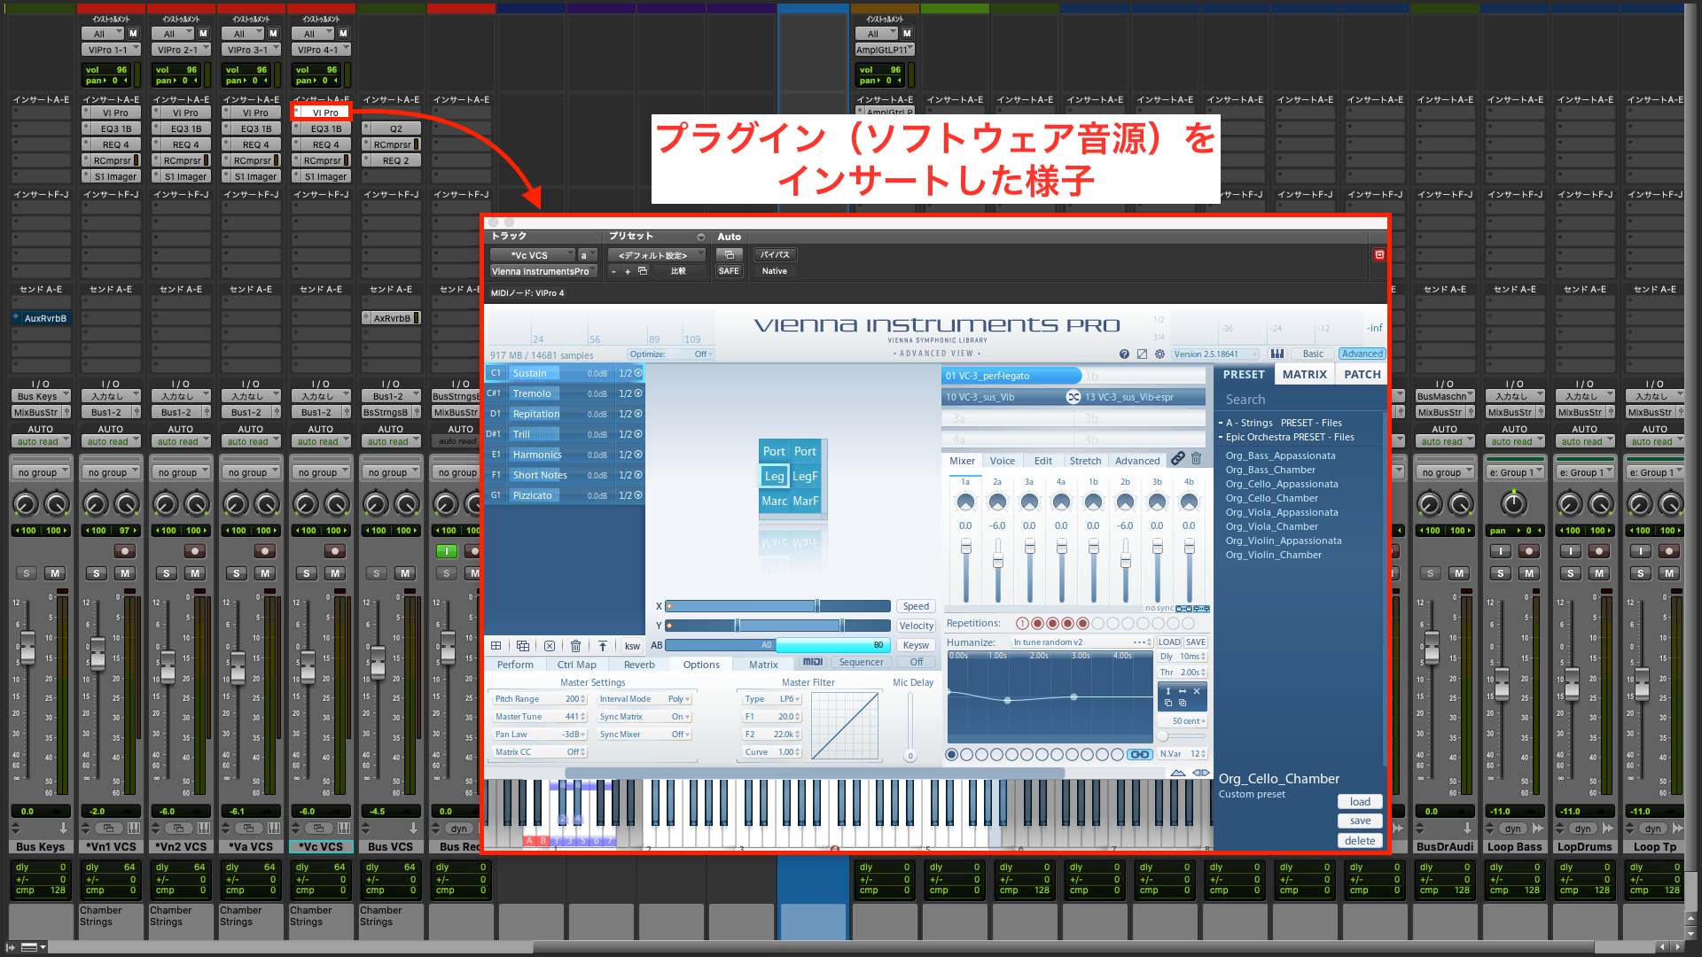Click the humanize LOAD button
This screenshot has width=1702, height=957.
click(1169, 642)
